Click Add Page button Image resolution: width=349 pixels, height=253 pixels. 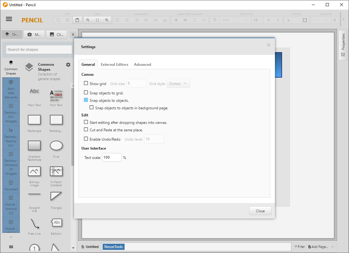click(318, 247)
